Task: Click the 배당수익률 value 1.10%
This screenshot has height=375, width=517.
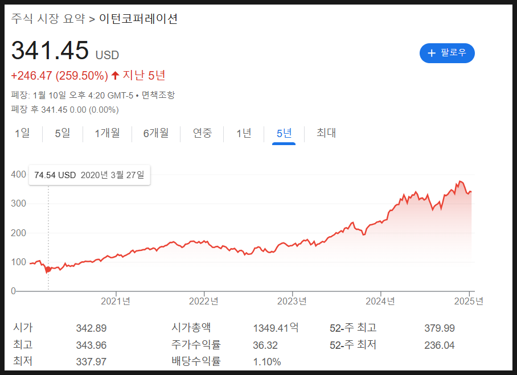Action: 267,362
